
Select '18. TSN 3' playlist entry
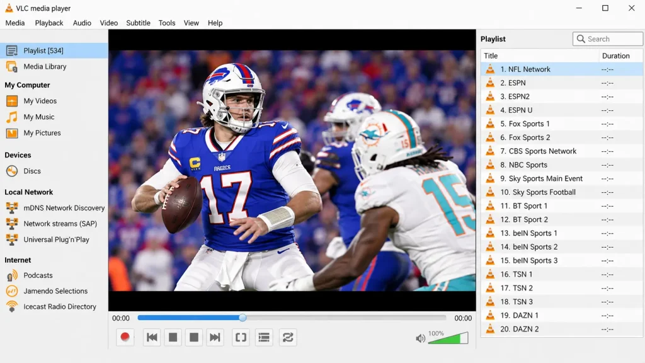click(561, 302)
